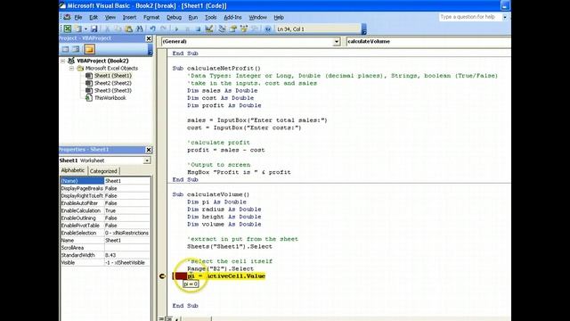Open the Debug menu
This screenshot has width=570, height=321.
click(x=174, y=17)
